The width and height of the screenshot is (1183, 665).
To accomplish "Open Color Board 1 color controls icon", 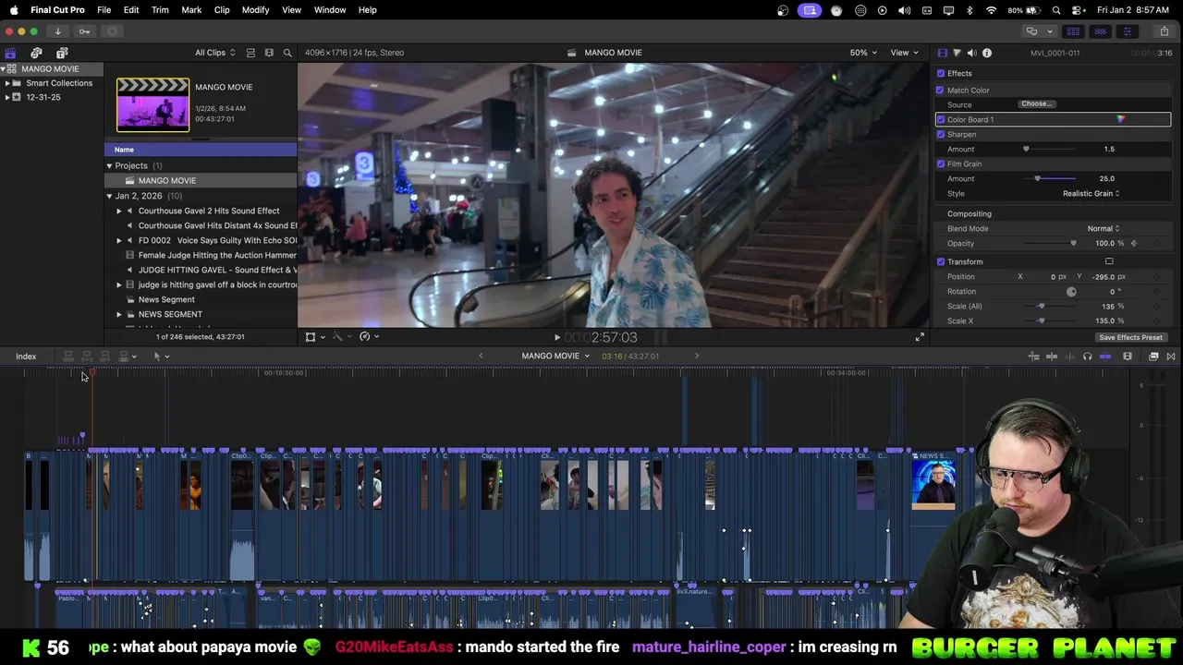I will click(1120, 119).
